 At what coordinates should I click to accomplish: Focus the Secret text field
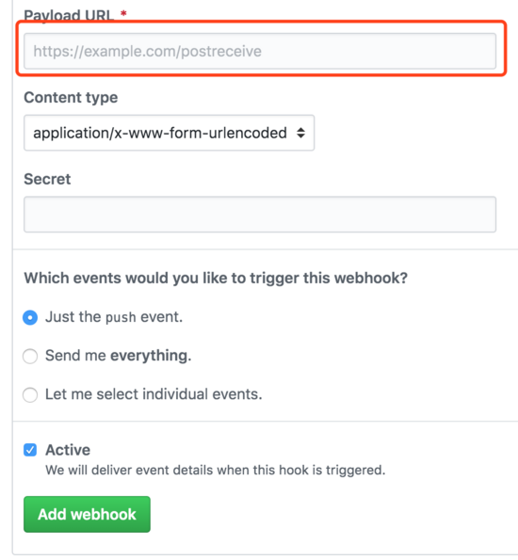pyautogui.click(x=260, y=215)
